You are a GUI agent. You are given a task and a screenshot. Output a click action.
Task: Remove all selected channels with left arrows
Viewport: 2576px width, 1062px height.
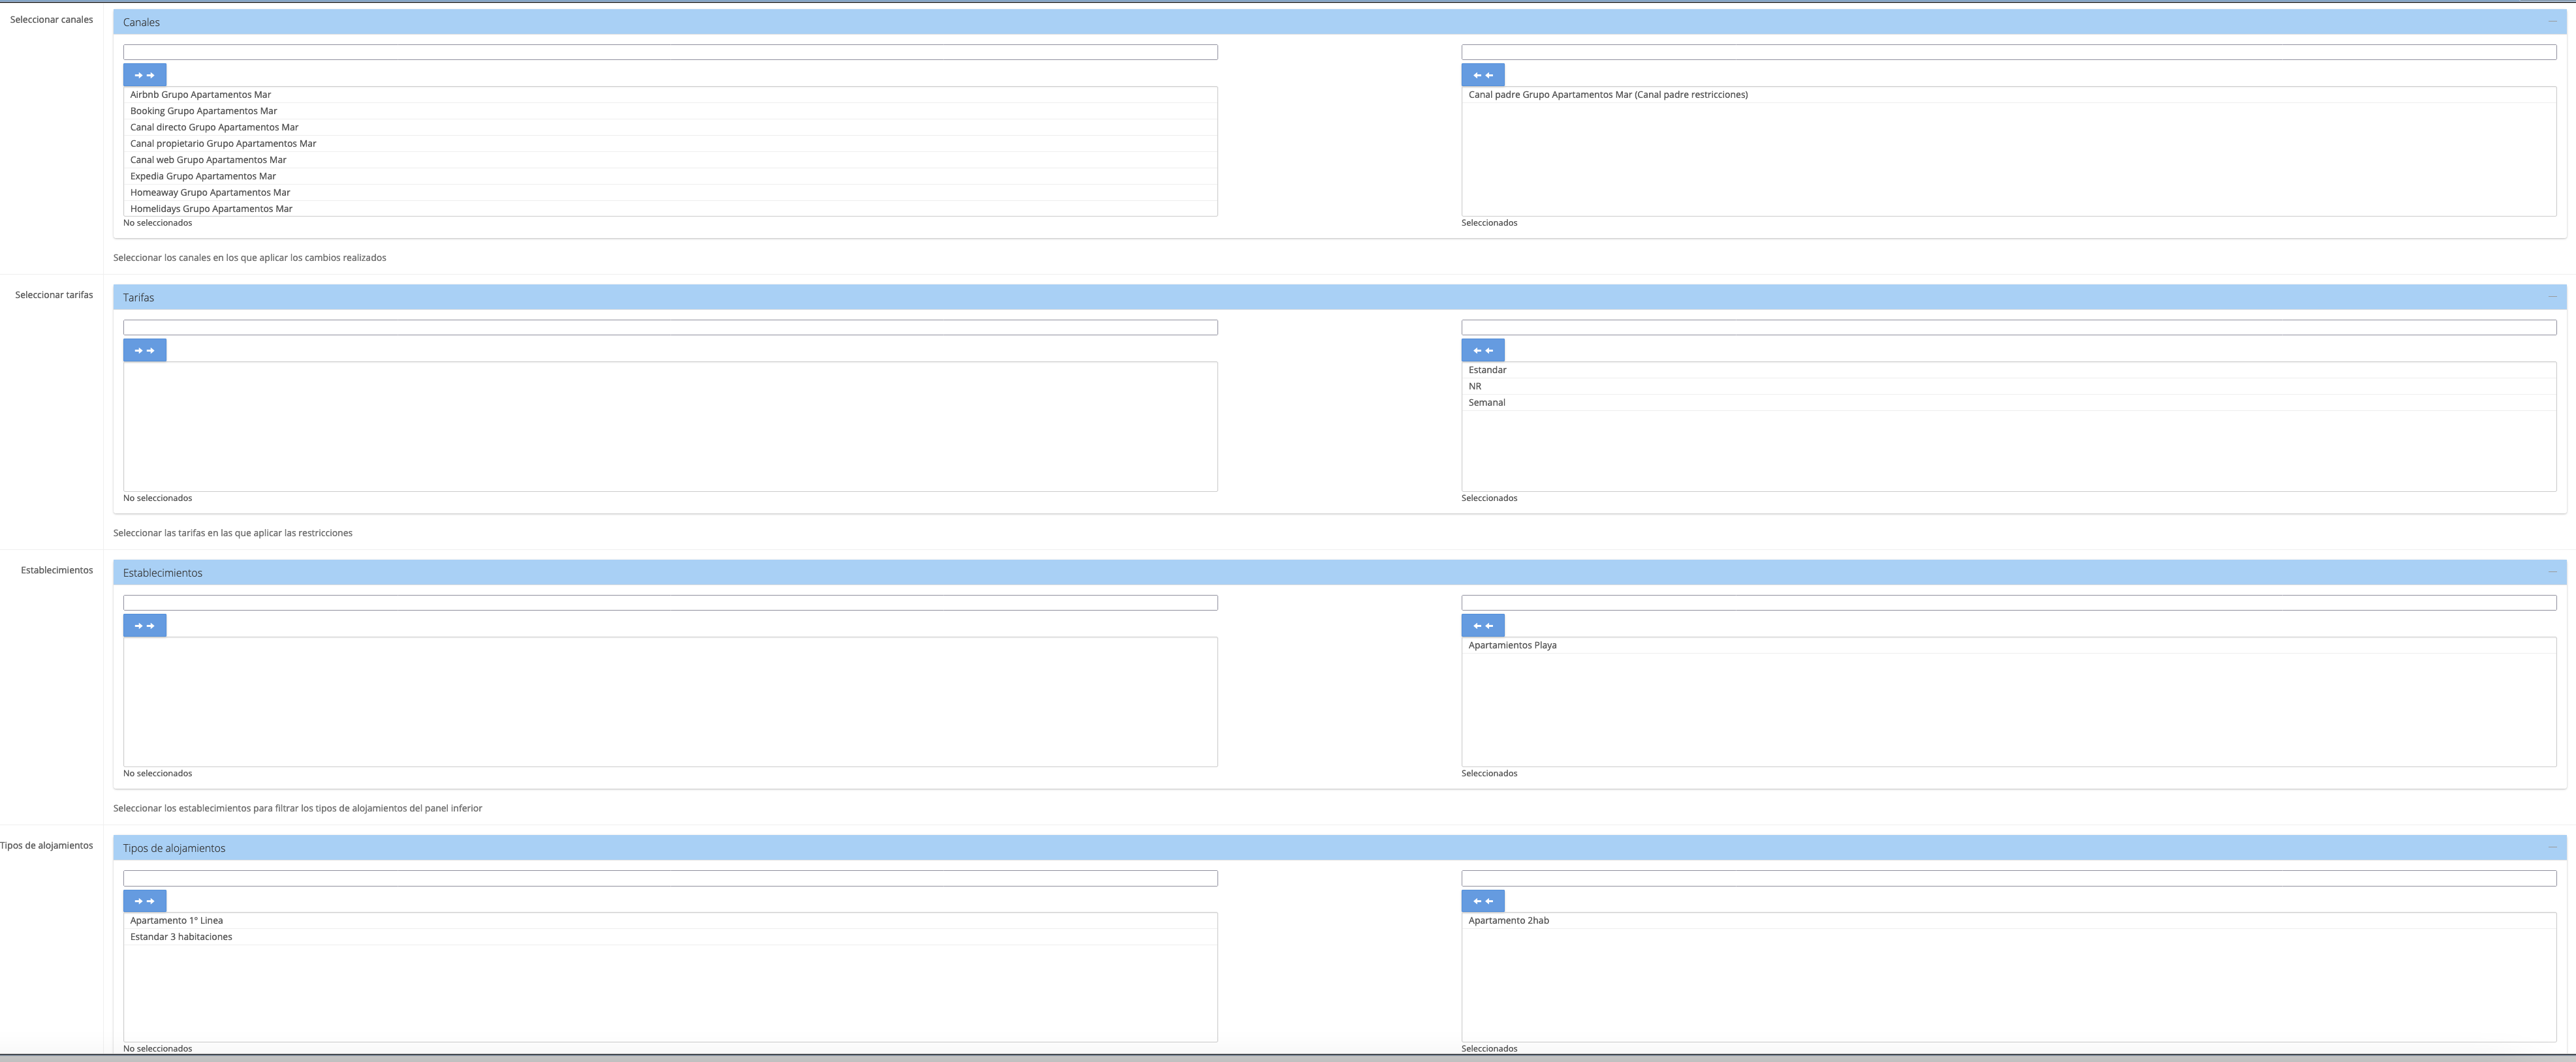(1482, 75)
